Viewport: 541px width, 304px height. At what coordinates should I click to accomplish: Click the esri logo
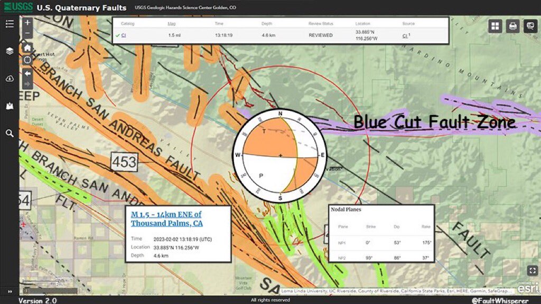point(528,288)
